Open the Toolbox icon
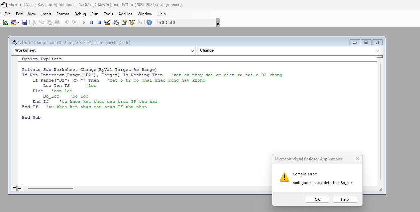The image size is (420, 212). [140, 22]
